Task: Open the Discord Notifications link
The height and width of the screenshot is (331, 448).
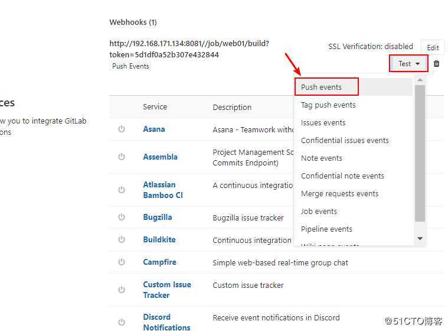Action: tap(167, 322)
